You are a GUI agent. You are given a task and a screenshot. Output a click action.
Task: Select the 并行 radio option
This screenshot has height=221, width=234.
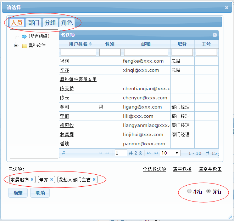click(208, 191)
